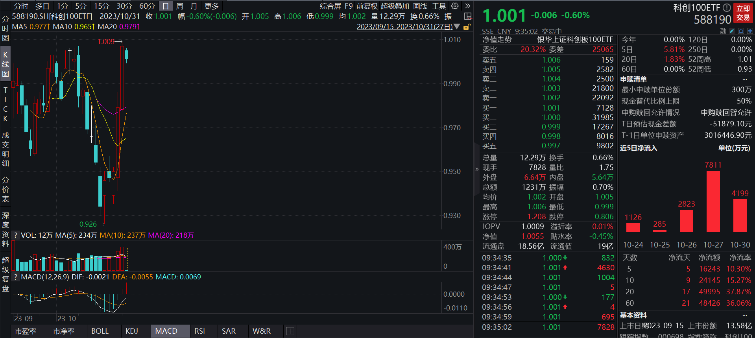Select the 周 weekly period tab
Screen dimensions: 755x338
coord(180,6)
